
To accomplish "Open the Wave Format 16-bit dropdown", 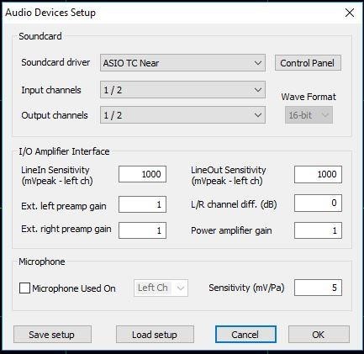I will (x=309, y=115).
